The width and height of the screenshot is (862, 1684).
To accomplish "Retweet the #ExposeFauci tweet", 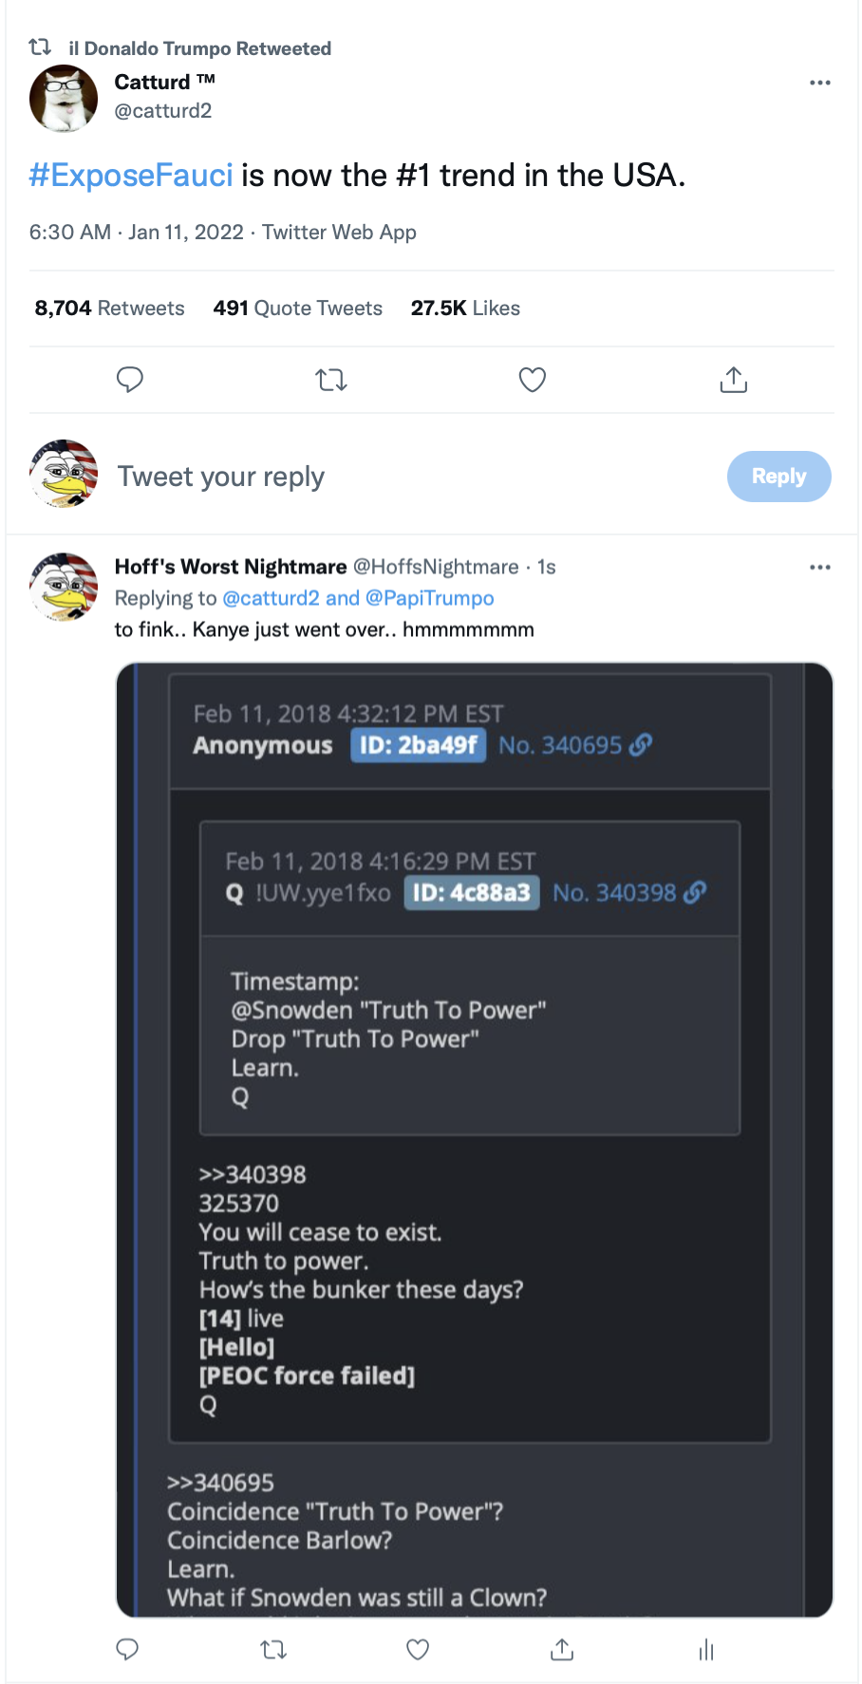I will (x=331, y=380).
